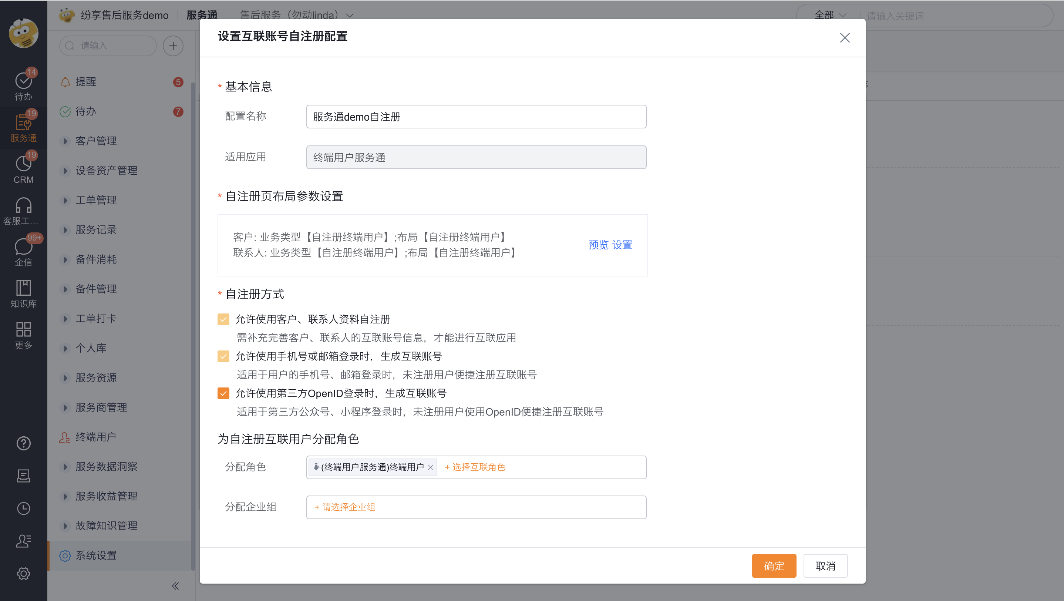This screenshot has width=1064, height=601.
Task: Click the search magnifier in sidebar
Action: pos(70,46)
